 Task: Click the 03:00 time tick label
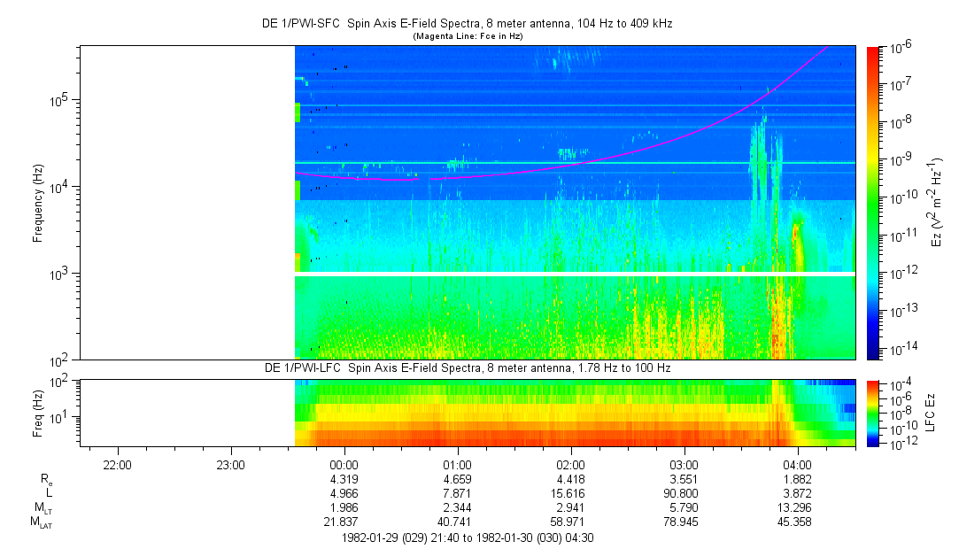coord(684,465)
